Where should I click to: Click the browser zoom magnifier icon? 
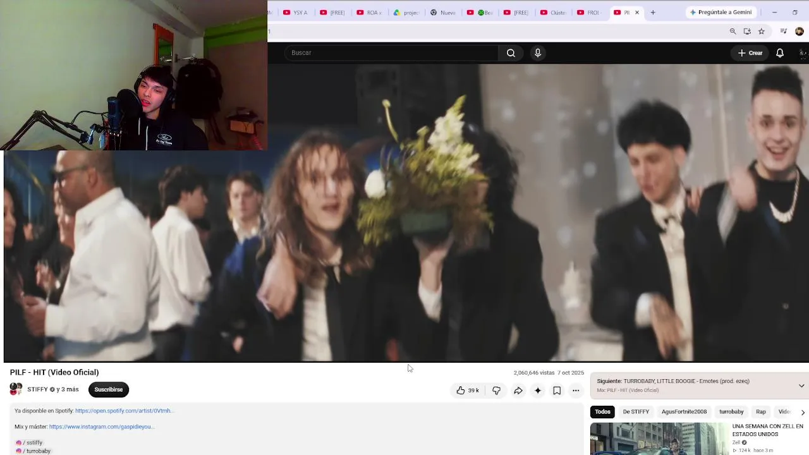point(733,31)
